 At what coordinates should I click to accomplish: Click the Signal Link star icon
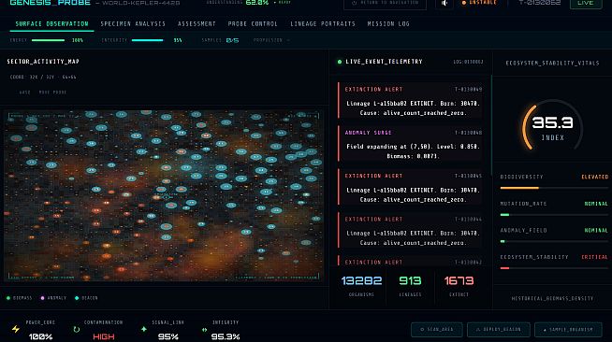(x=144, y=329)
